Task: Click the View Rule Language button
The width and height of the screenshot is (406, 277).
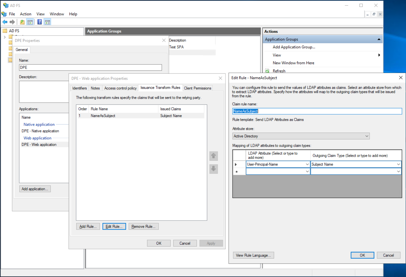Action: click(x=253, y=255)
